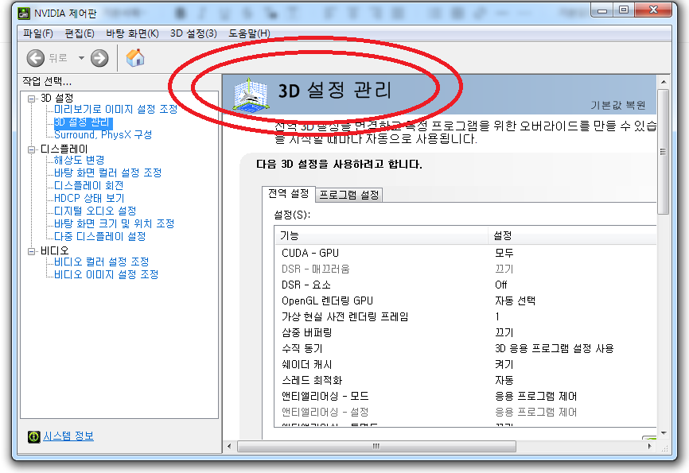689x473 pixels.
Task: Open the 파일(F) menu
Action: (x=37, y=33)
